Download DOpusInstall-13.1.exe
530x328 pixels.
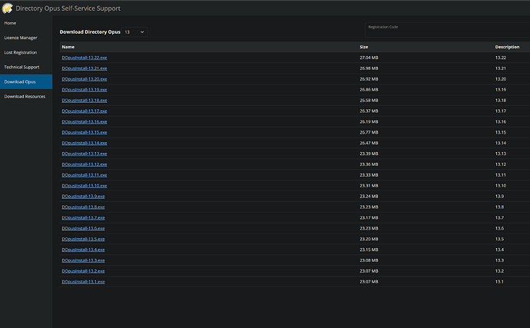click(83, 281)
